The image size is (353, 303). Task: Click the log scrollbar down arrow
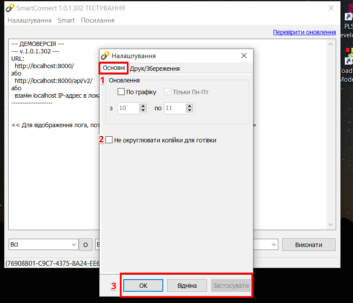click(x=330, y=224)
